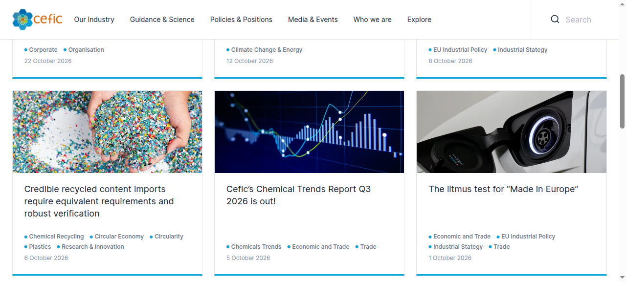
Task: Open the blue stock chart thumbnail
Action: (x=309, y=132)
